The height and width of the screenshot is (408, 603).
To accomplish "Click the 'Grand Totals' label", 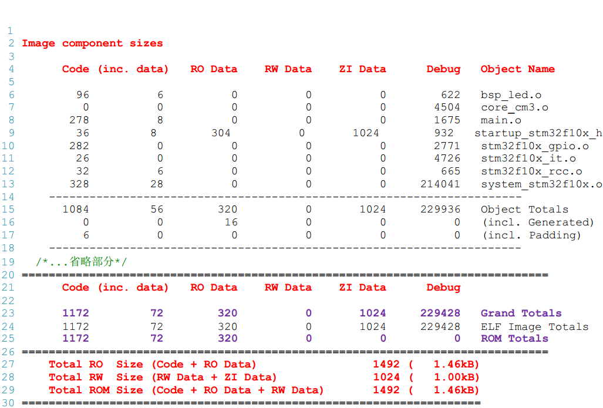I will tap(521, 313).
